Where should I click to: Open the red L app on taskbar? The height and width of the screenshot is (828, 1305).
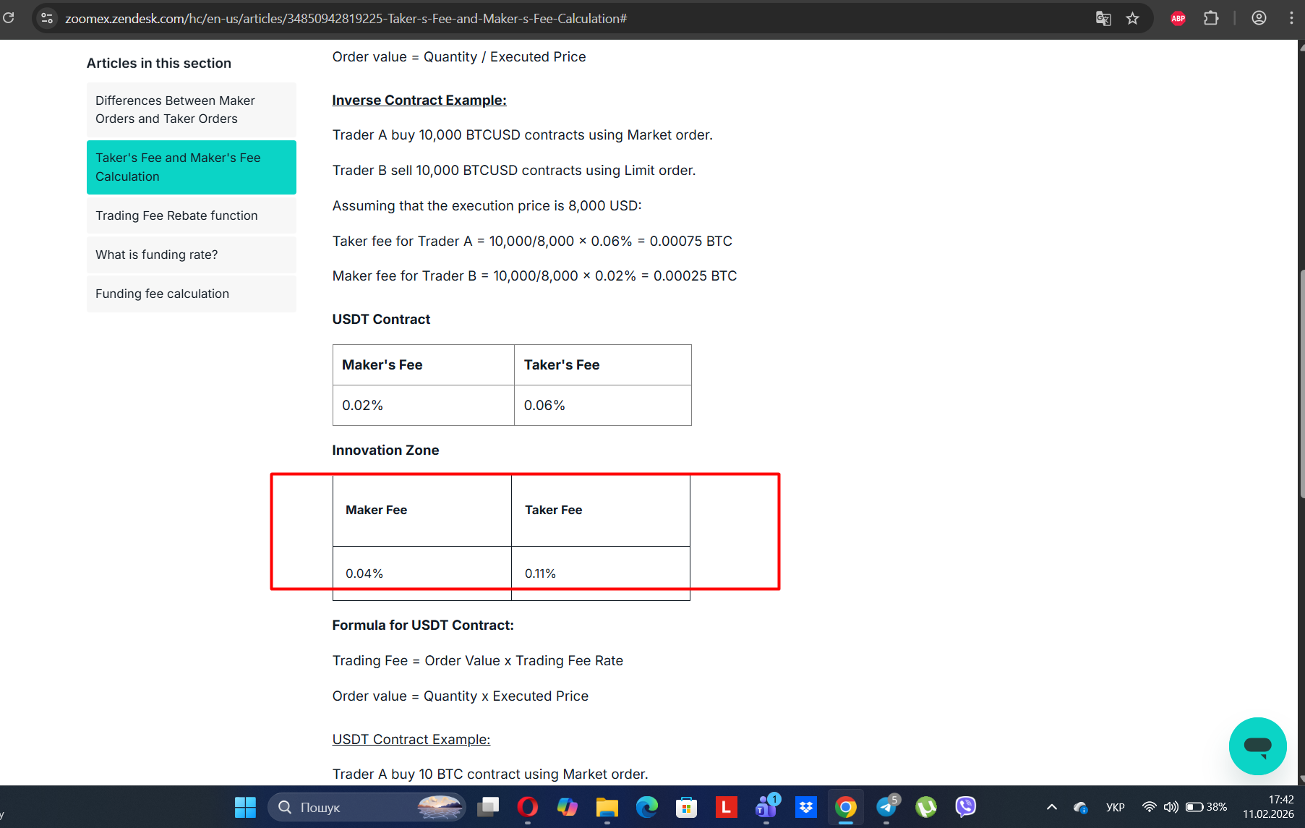[x=726, y=807]
